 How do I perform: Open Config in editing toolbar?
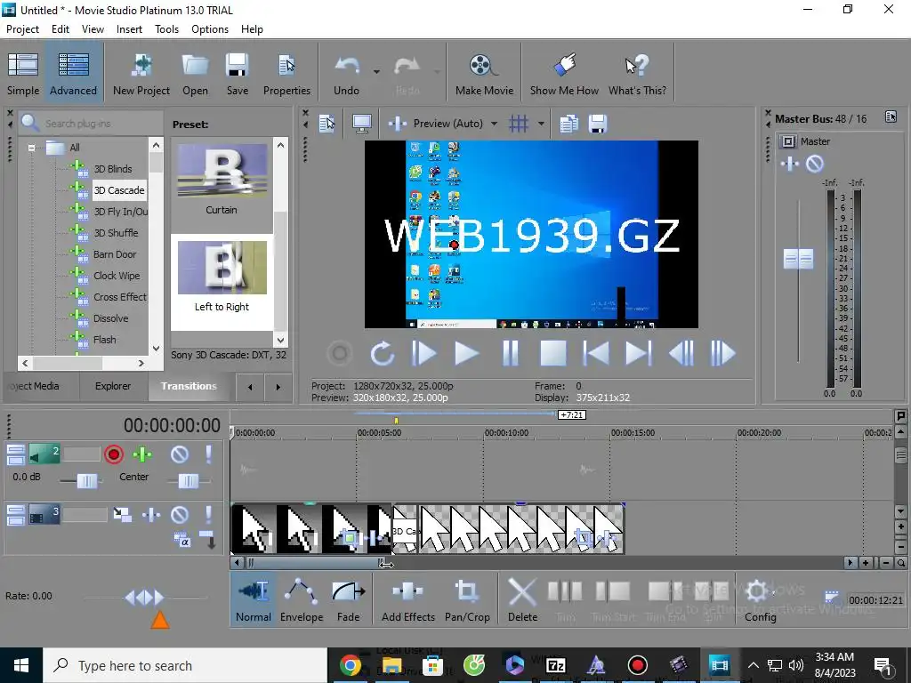point(760,600)
